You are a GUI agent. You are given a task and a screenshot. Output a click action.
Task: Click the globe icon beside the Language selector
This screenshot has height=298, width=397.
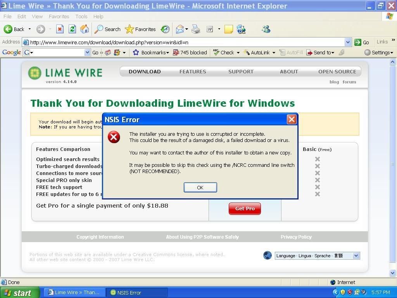(x=268, y=255)
